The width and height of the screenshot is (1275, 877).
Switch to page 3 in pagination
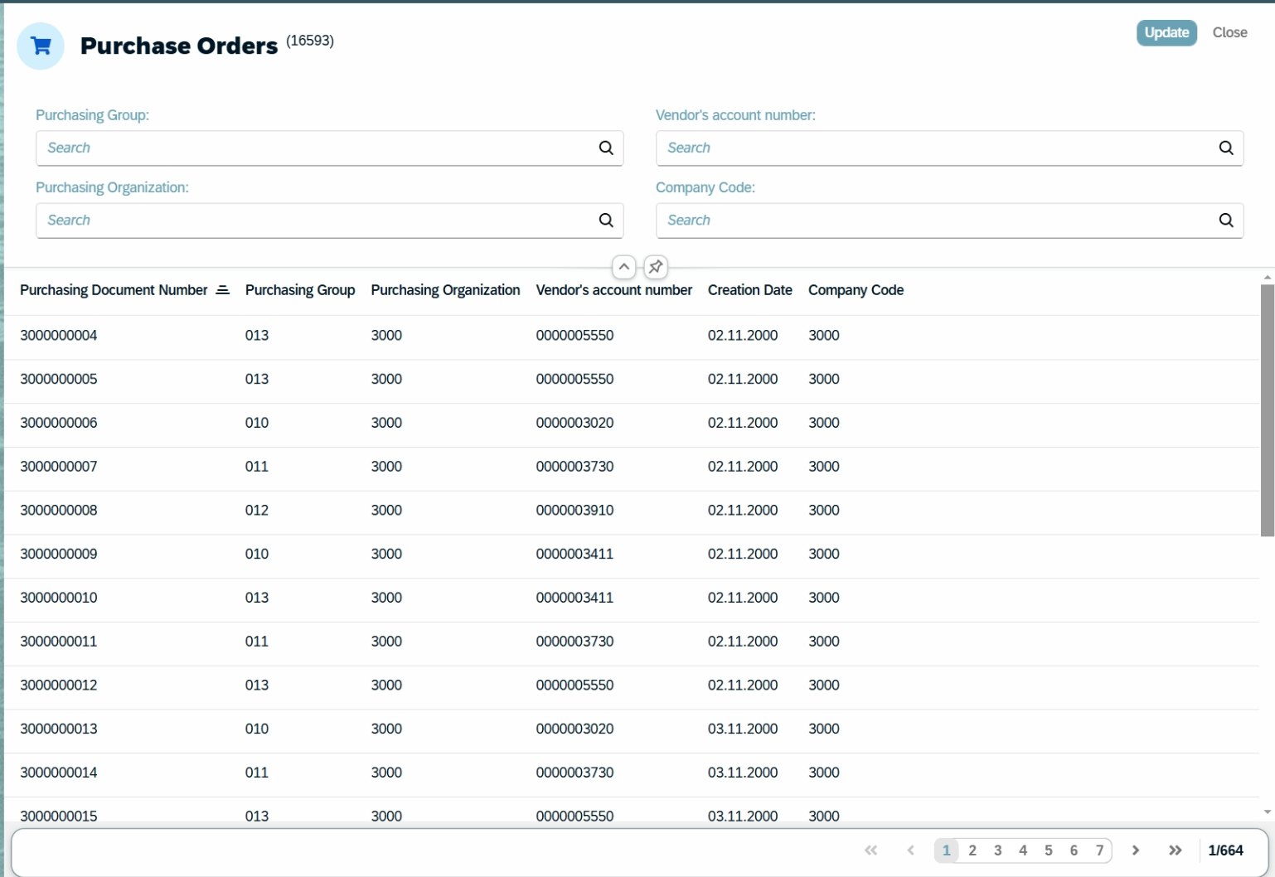[997, 850]
